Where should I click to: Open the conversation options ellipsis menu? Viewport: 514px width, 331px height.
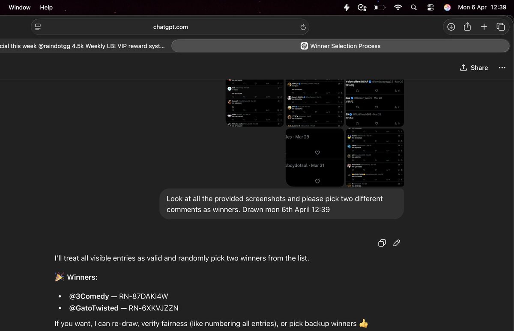(x=502, y=68)
